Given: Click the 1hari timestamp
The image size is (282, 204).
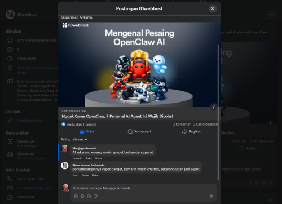Looking at the screenshot, I should [76, 175].
